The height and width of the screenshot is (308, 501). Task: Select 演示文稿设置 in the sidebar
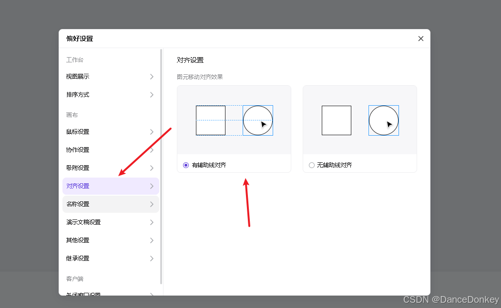point(111,222)
